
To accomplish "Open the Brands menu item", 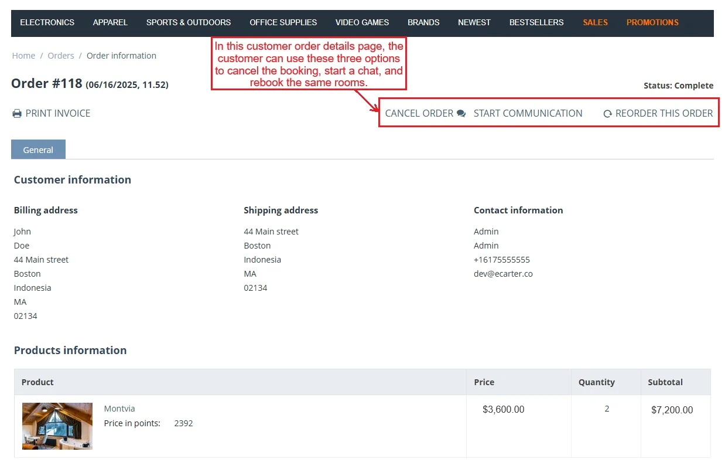I will (423, 22).
